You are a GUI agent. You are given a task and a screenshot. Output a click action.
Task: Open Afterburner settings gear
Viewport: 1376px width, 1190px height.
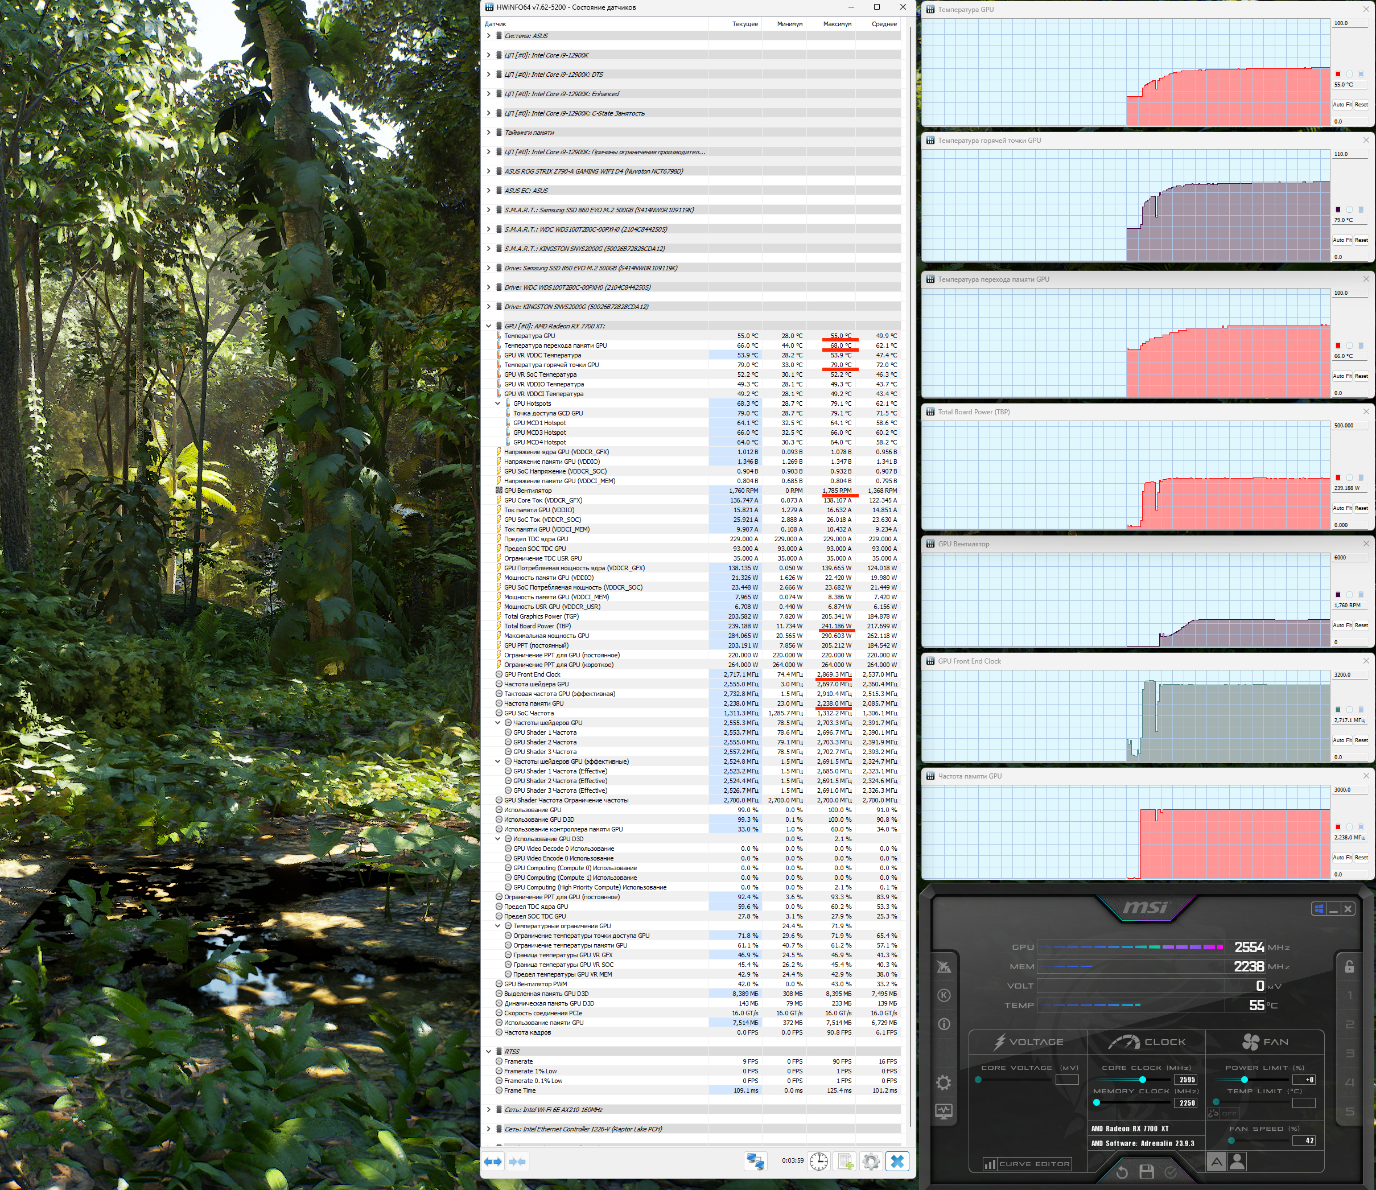(944, 1082)
